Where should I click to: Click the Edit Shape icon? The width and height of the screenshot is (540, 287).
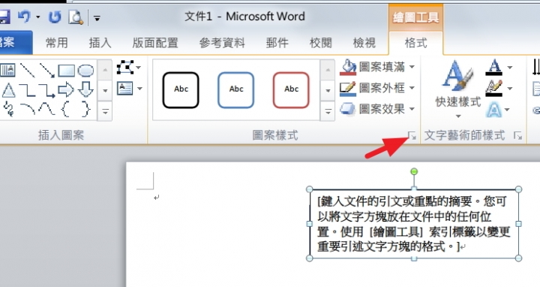pos(124,68)
